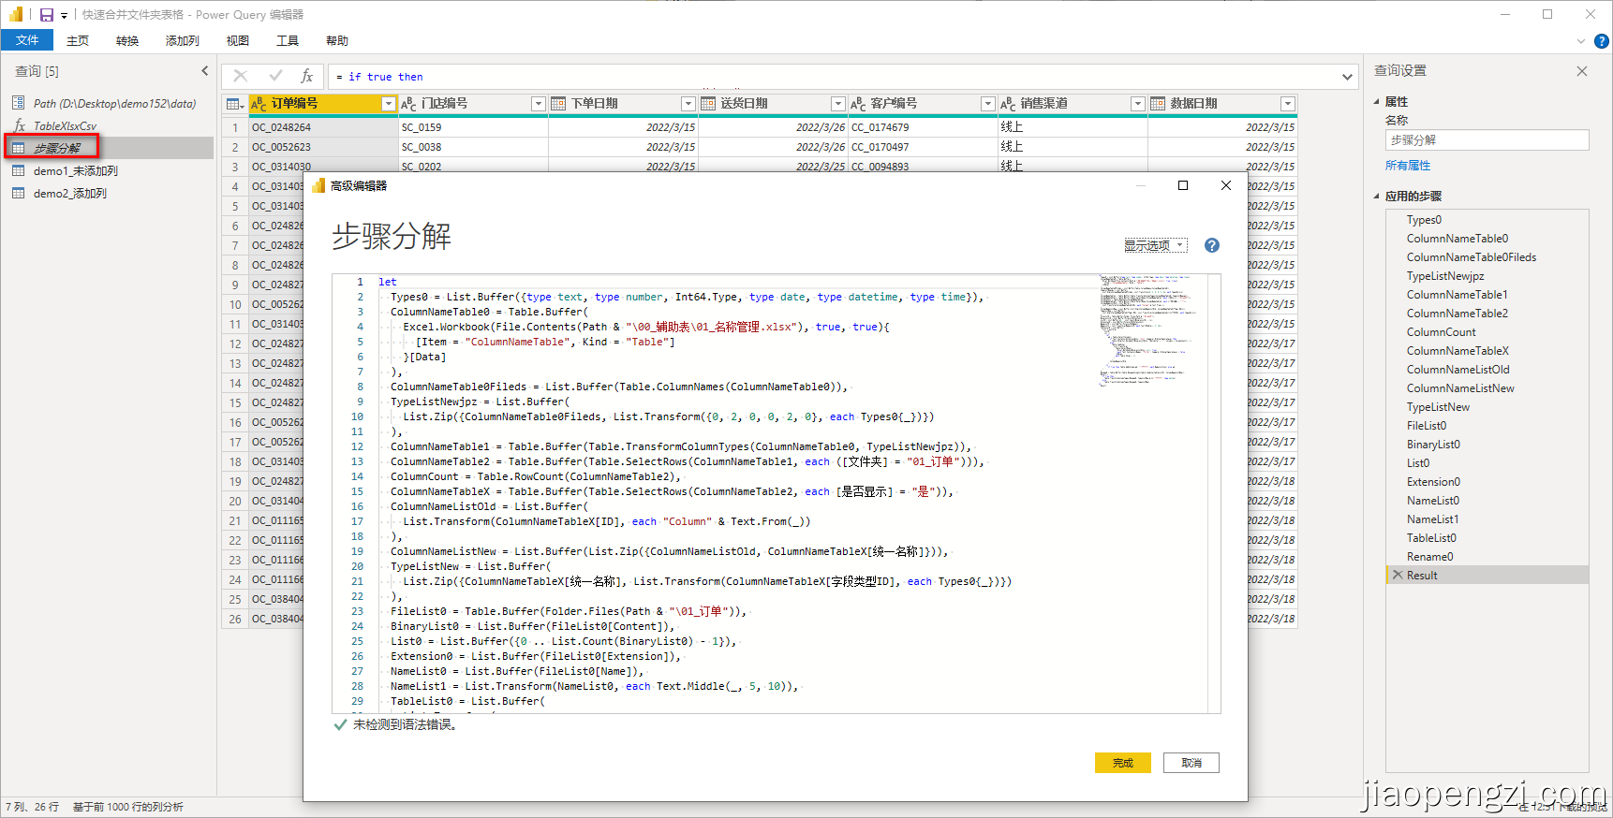Open quick access toolbar customize arrow
Image resolution: width=1613 pixels, height=818 pixels.
click(x=64, y=16)
